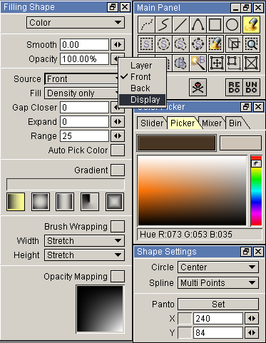Viewport: 266px width, 343px height.
Task: Click the Opacity Mapping gradient preview square
Action: coord(100,309)
